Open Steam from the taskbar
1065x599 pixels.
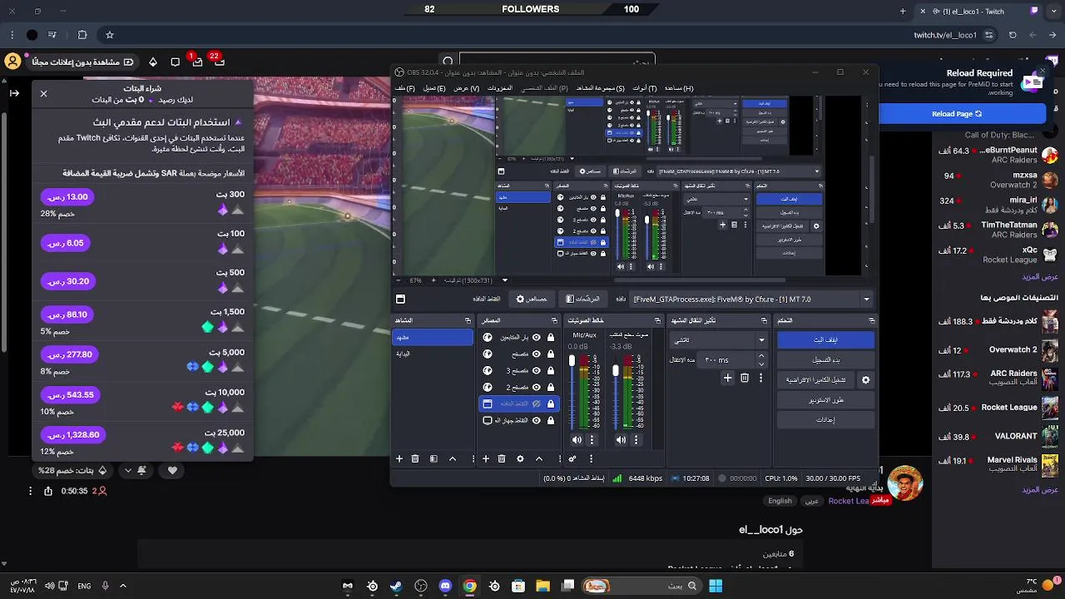coord(396,586)
